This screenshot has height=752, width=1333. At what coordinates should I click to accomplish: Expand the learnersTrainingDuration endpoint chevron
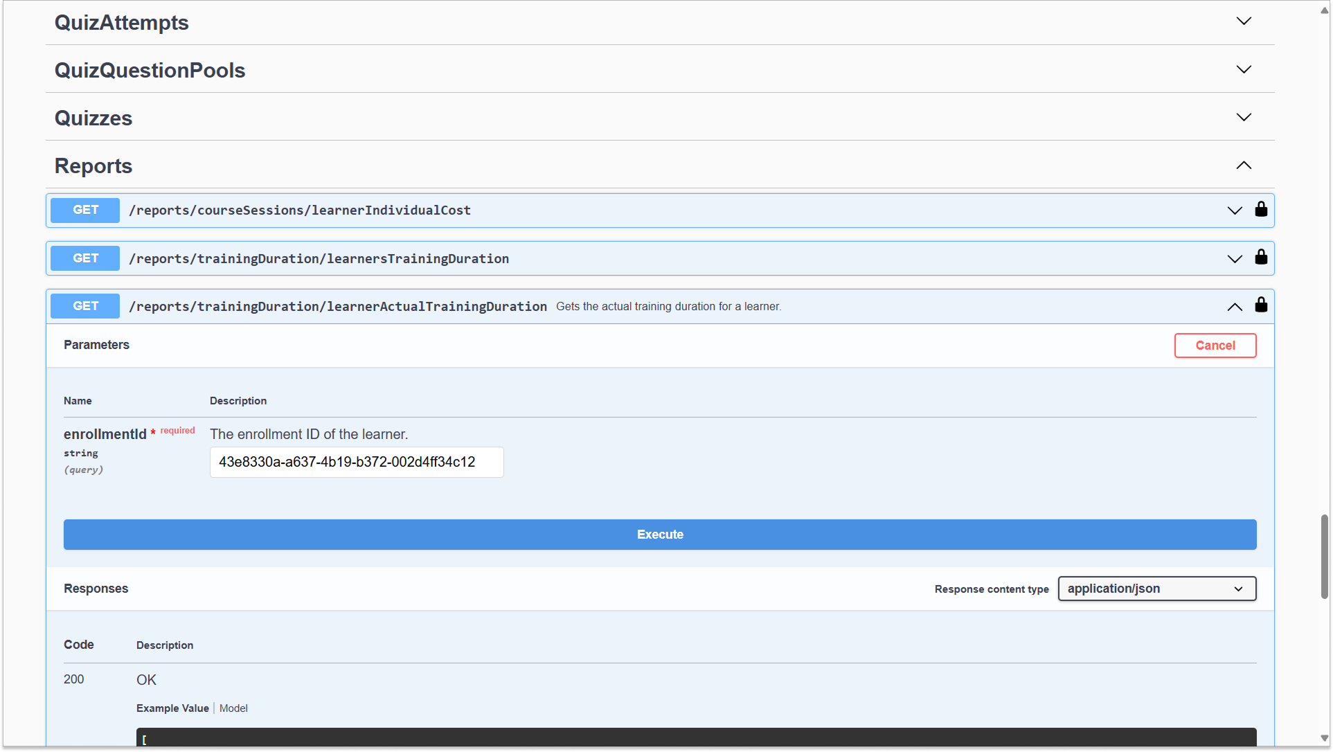[1234, 258]
